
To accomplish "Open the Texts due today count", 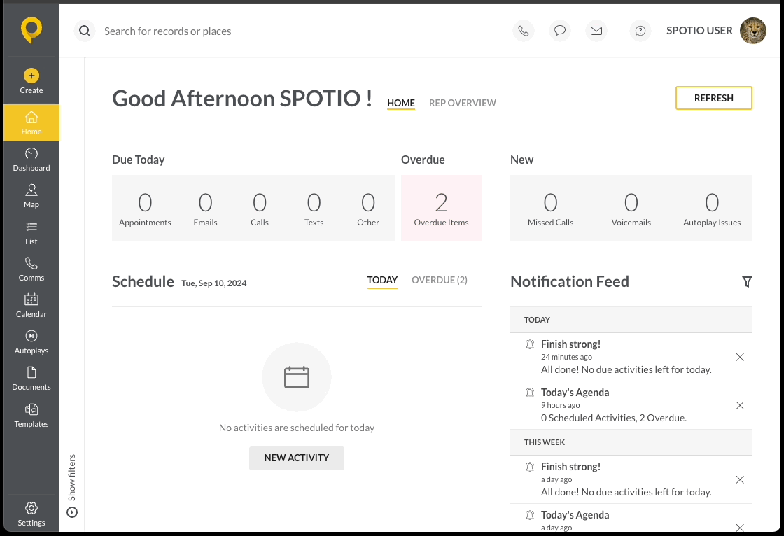I will coord(314,209).
